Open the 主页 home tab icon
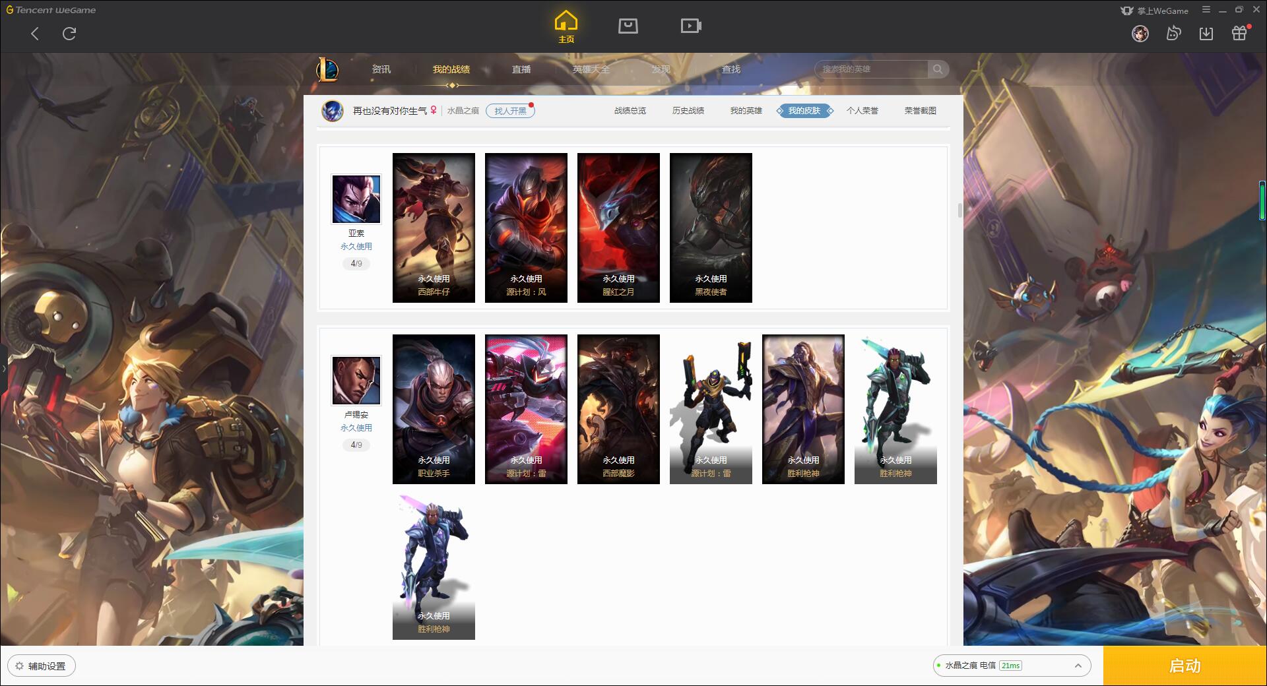This screenshot has width=1267, height=686. [x=566, y=27]
